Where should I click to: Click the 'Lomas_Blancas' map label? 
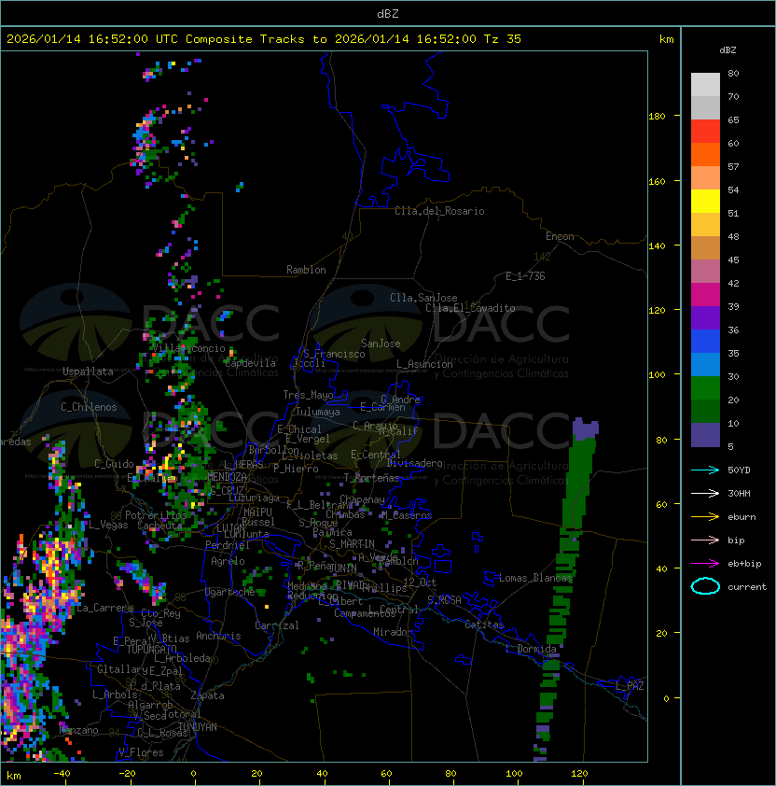[535, 578]
